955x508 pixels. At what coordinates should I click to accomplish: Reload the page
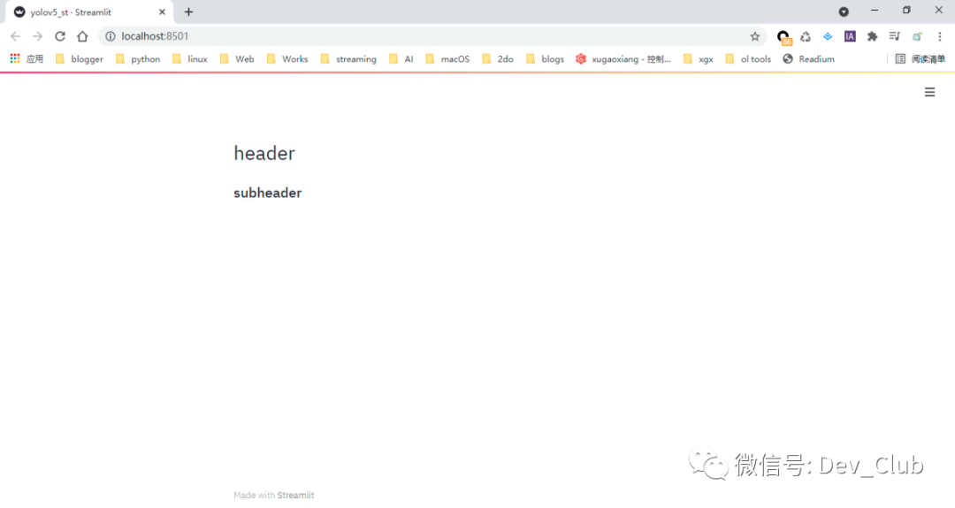[60, 36]
